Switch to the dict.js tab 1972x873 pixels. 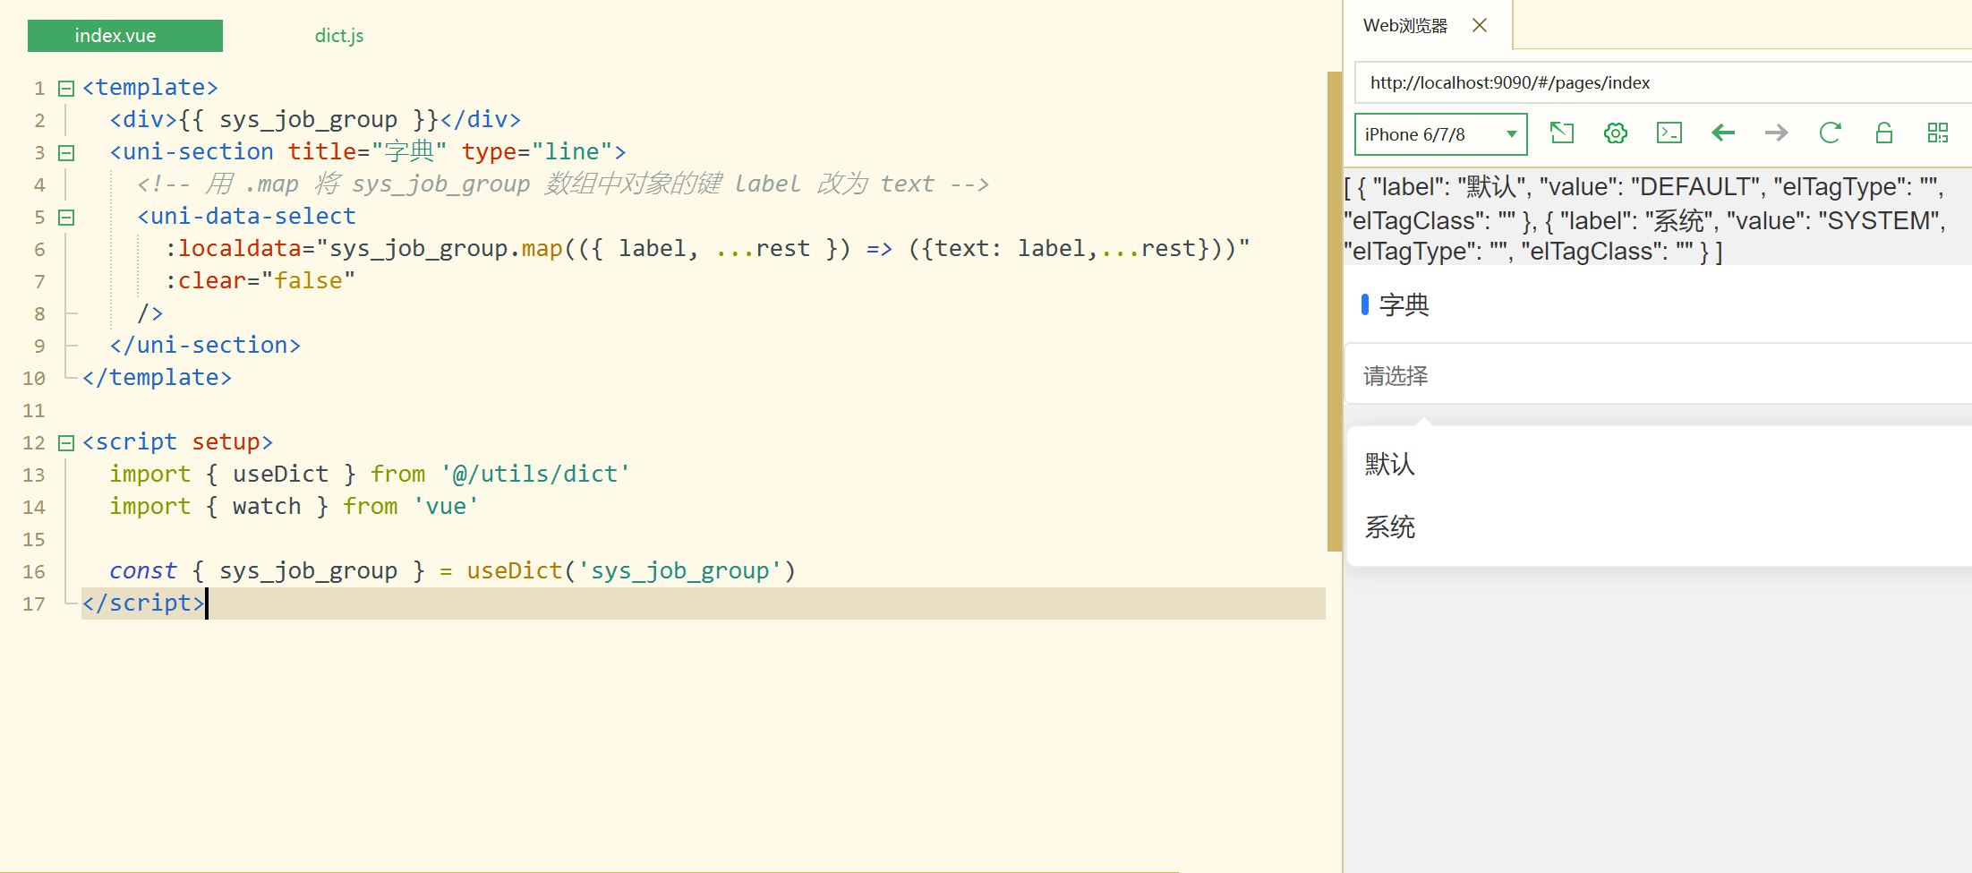339,36
